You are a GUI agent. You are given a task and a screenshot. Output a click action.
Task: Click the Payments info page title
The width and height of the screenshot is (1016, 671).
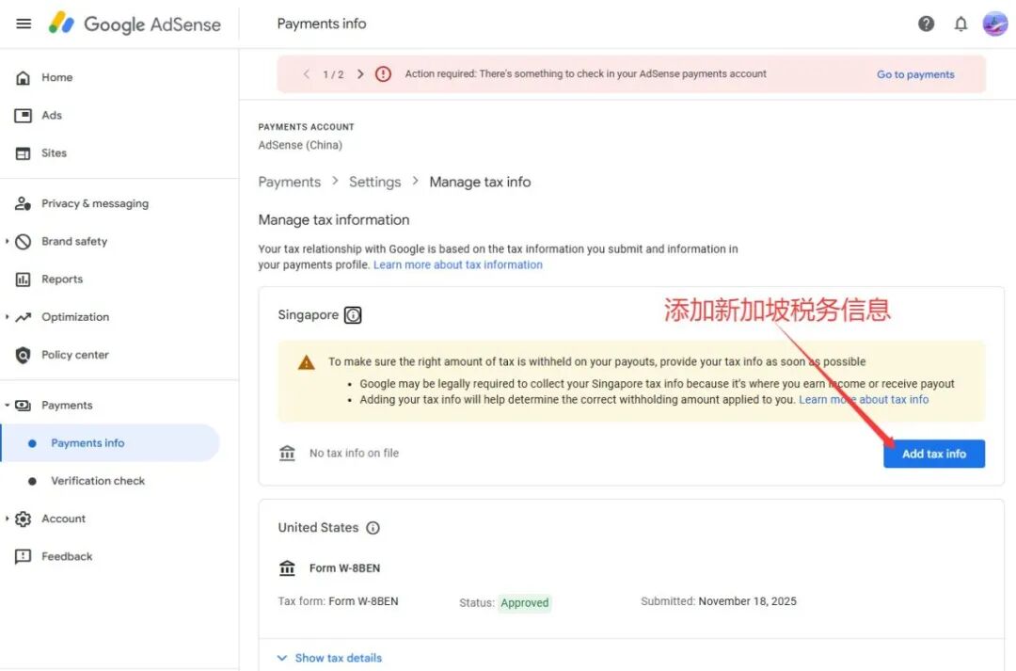(322, 24)
